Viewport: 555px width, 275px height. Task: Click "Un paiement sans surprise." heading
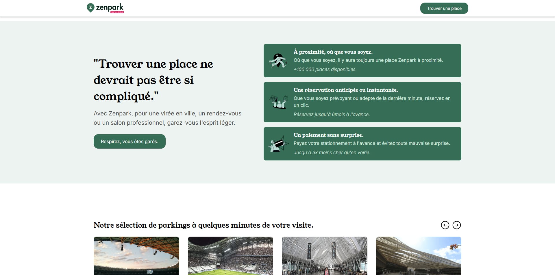[x=328, y=135]
